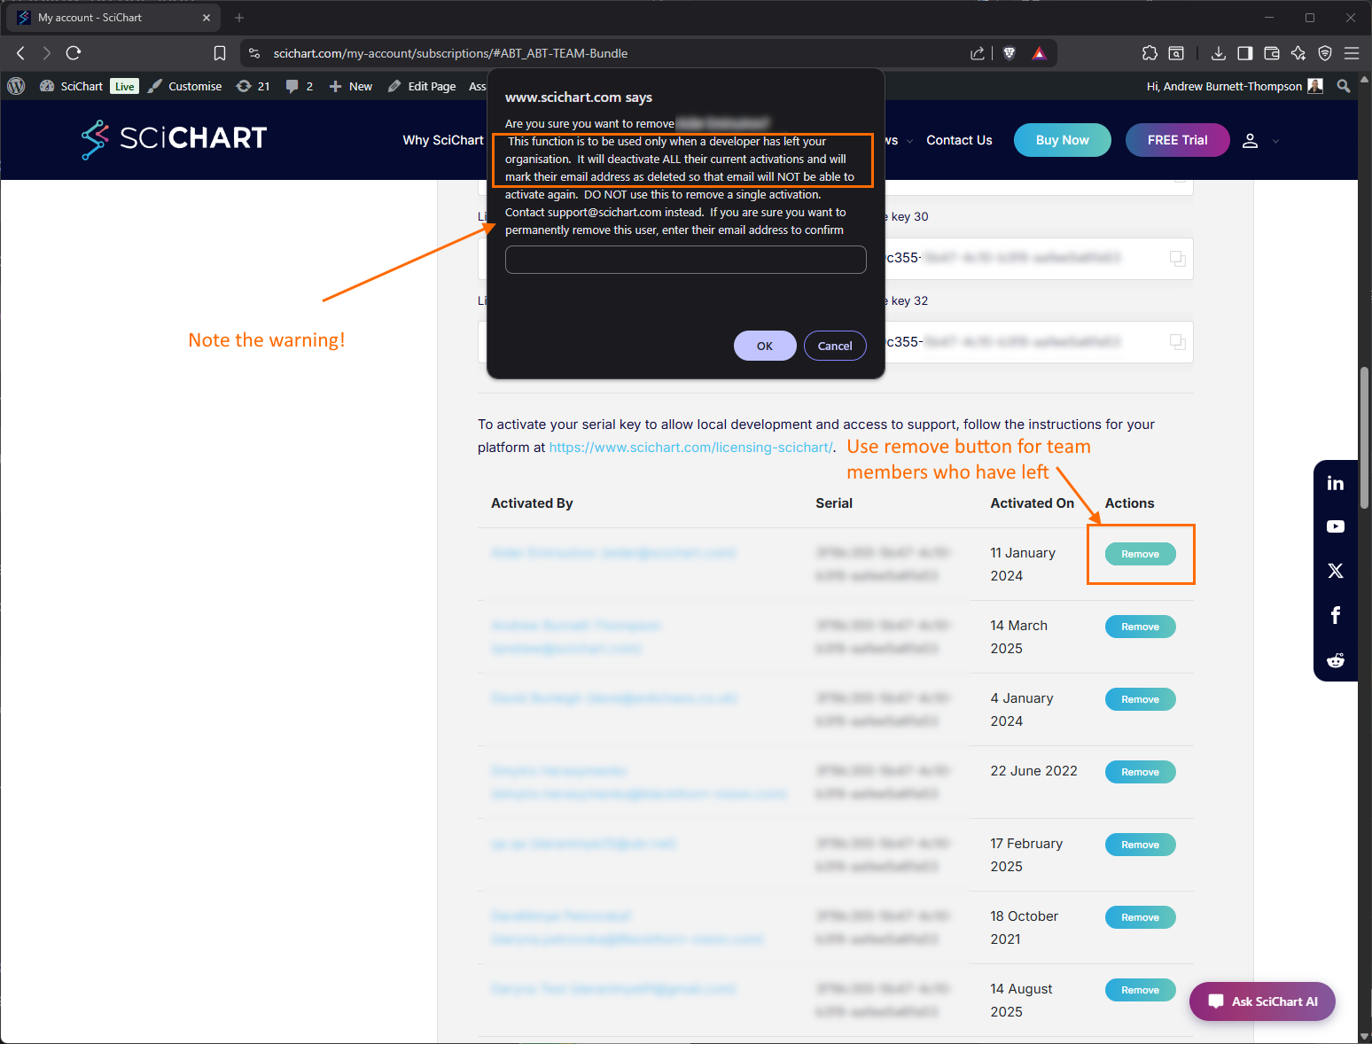Expand the account chevron next to the profile icon

1275,140
